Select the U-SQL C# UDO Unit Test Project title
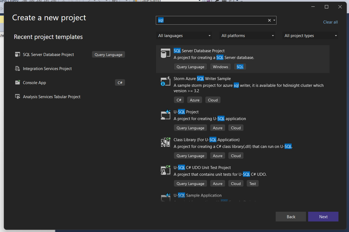Viewport: 349px width, 232px height. (202, 167)
